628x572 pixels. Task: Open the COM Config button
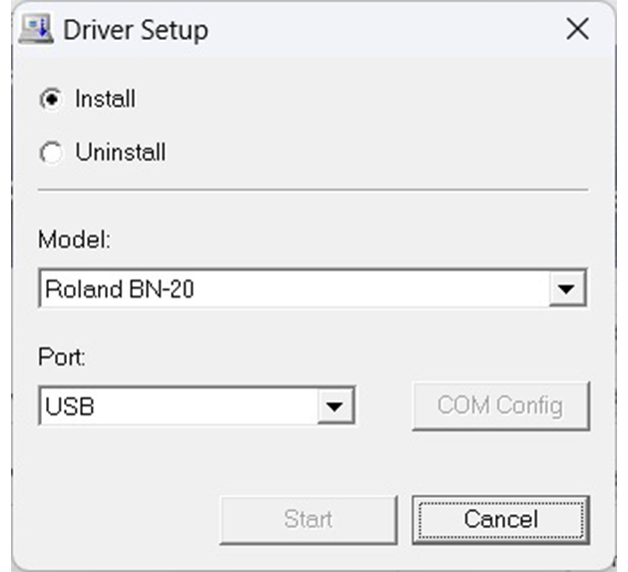pyautogui.click(x=500, y=406)
